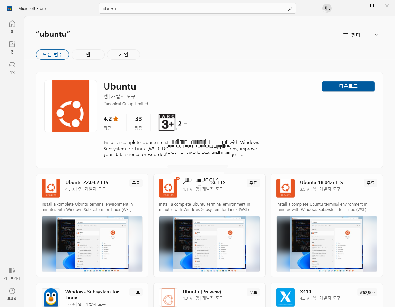
Task: Click the "ubuntu" results heading
Action: pos(53,34)
